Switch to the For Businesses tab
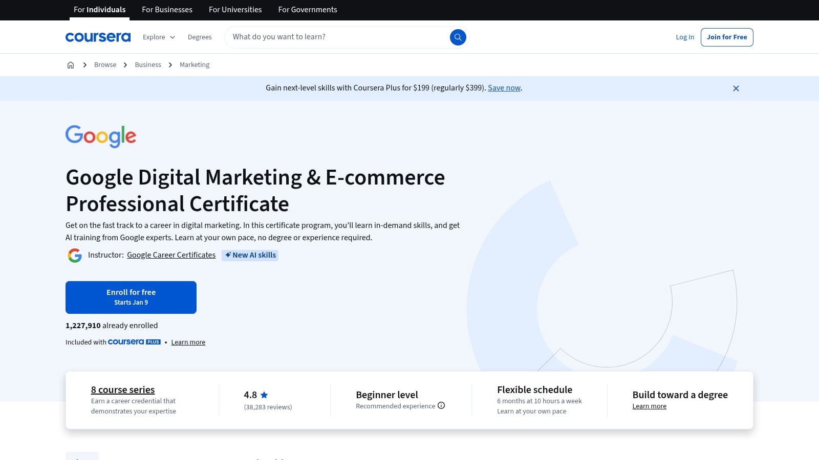819x460 pixels. [167, 10]
